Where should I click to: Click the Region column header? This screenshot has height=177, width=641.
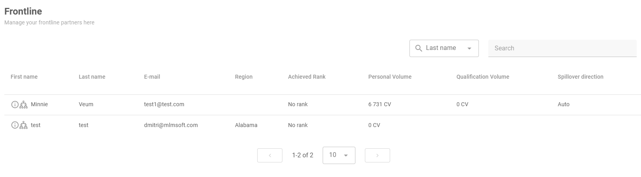pos(243,77)
